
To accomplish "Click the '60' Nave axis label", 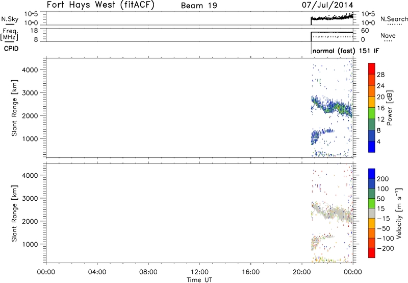I will click(365, 31).
